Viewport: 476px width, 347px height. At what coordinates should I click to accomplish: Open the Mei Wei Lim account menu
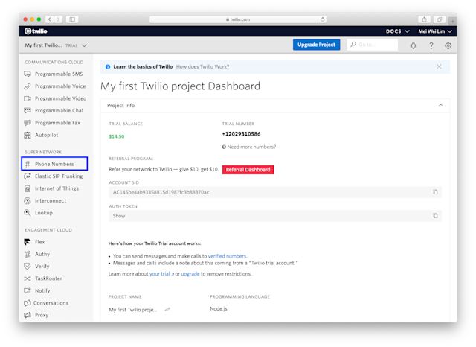coord(435,31)
